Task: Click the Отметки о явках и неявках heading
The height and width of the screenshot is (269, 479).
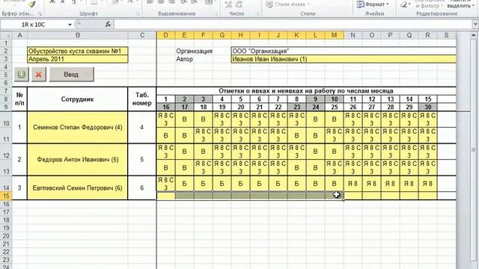Action: tap(306, 91)
